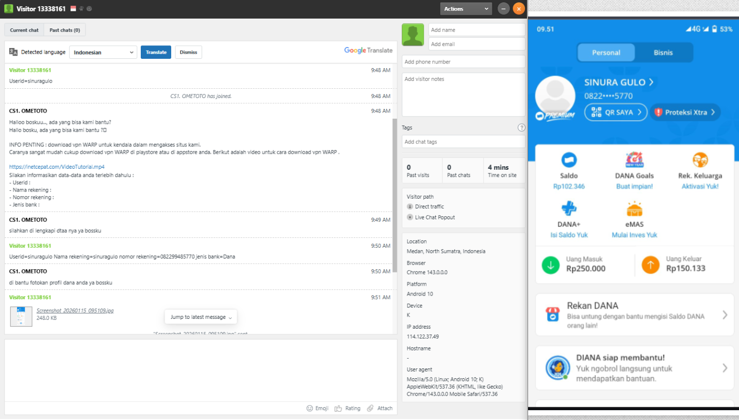Image resolution: width=739 pixels, height=420 pixels.
Task: Click the eMAS gold icon
Action: 634,208
